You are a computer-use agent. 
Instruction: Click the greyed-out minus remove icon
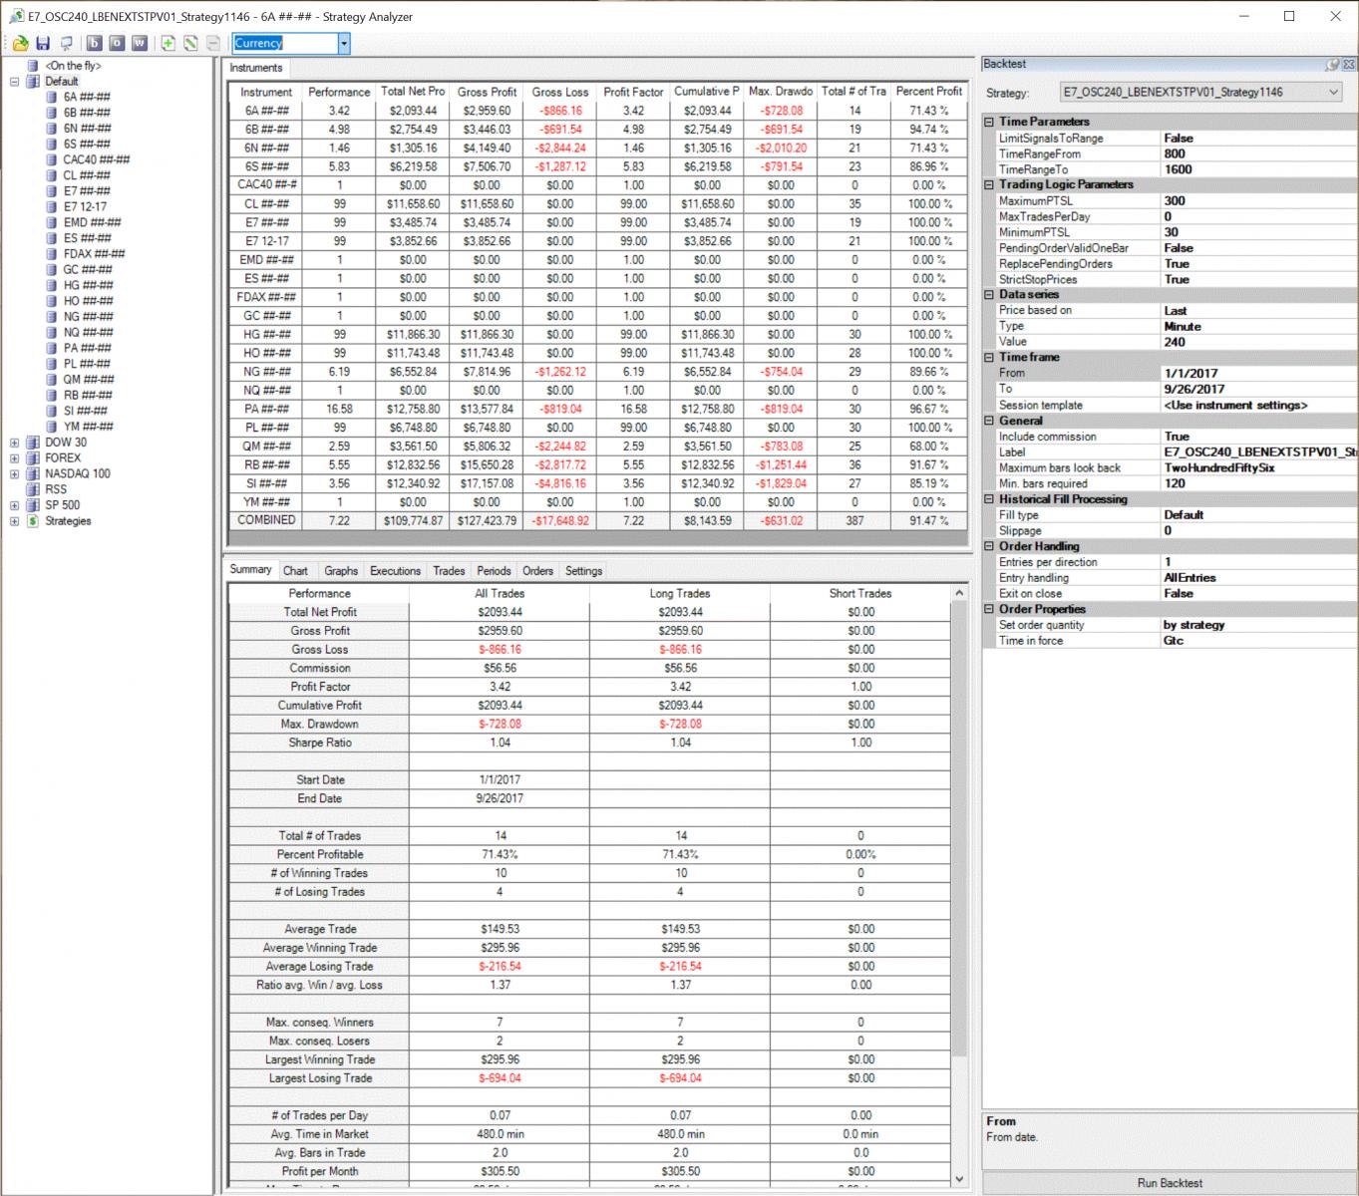pos(212,43)
